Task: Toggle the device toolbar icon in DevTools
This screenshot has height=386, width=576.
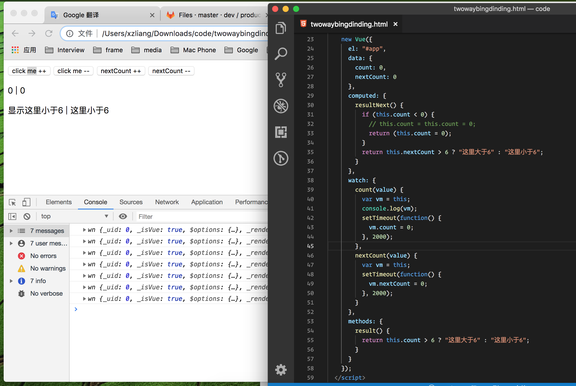Action: pos(26,202)
